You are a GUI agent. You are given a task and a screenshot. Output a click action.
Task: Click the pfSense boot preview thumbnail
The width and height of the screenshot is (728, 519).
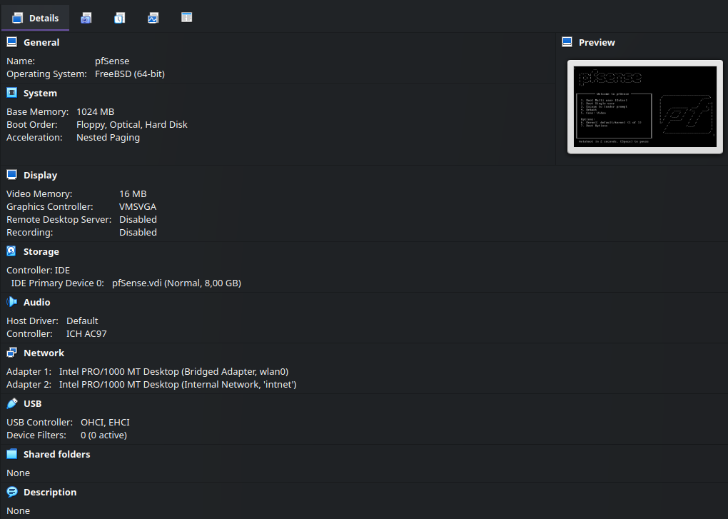pyautogui.click(x=644, y=107)
